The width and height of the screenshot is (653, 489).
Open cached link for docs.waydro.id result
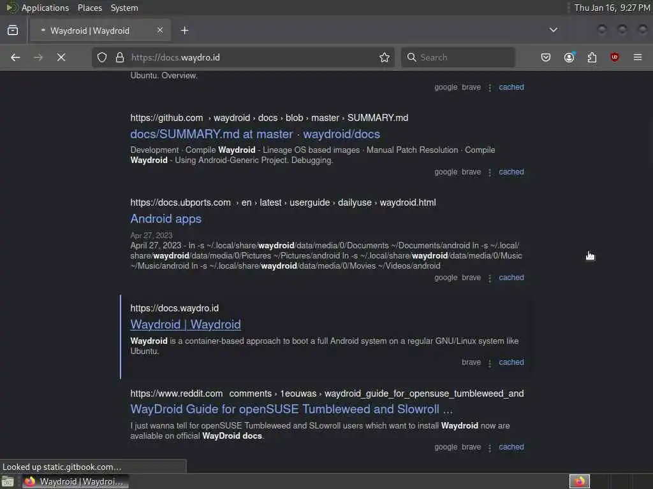click(511, 362)
